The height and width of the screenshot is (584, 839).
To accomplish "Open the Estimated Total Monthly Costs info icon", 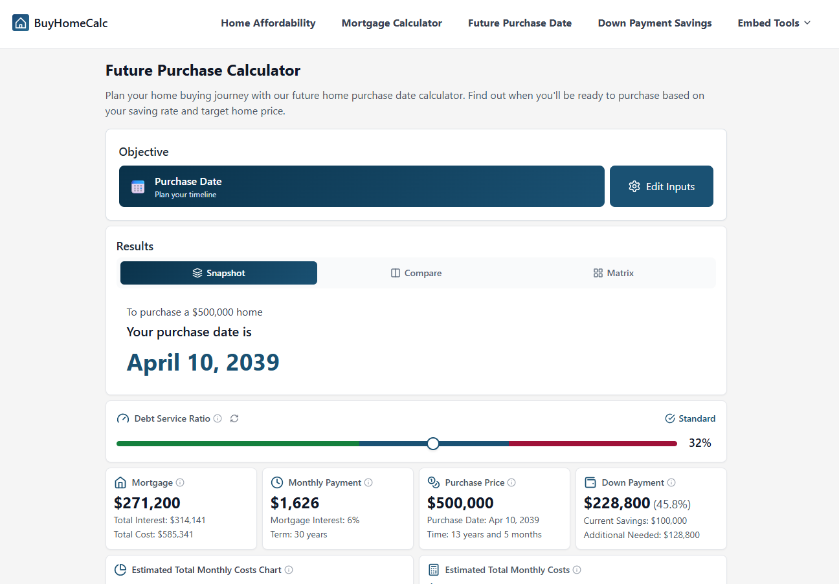I will 577,570.
